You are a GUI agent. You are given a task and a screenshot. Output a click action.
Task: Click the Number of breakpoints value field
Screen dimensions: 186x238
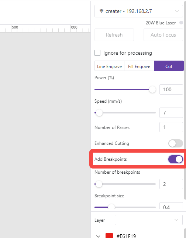click(x=171, y=184)
